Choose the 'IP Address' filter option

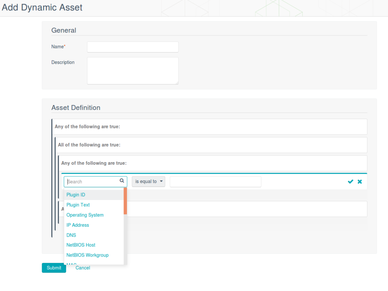click(78, 225)
